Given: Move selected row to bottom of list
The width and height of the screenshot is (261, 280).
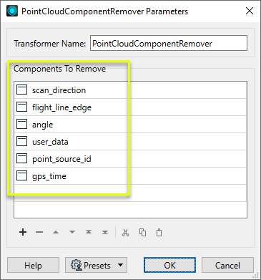Looking at the screenshot, I should pyautogui.click(x=105, y=232).
